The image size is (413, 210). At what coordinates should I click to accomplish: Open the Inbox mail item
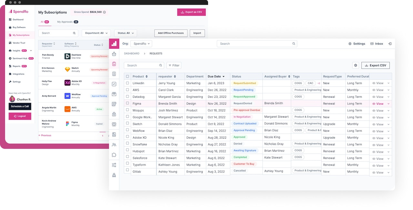pyautogui.click(x=377, y=44)
